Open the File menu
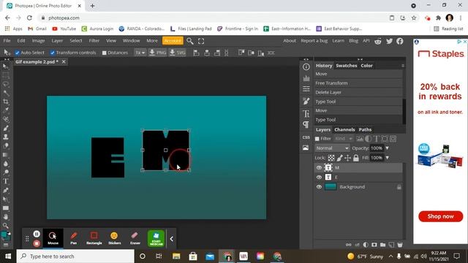This screenshot has width=468, height=263. (x=7, y=41)
